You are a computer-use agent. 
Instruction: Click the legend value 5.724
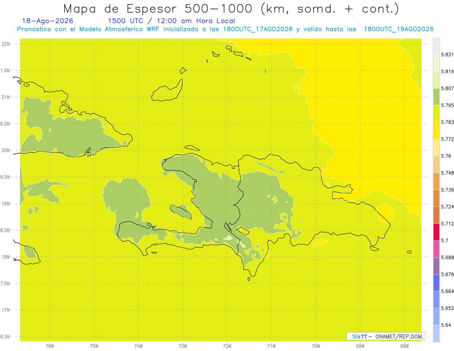click(x=447, y=207)
